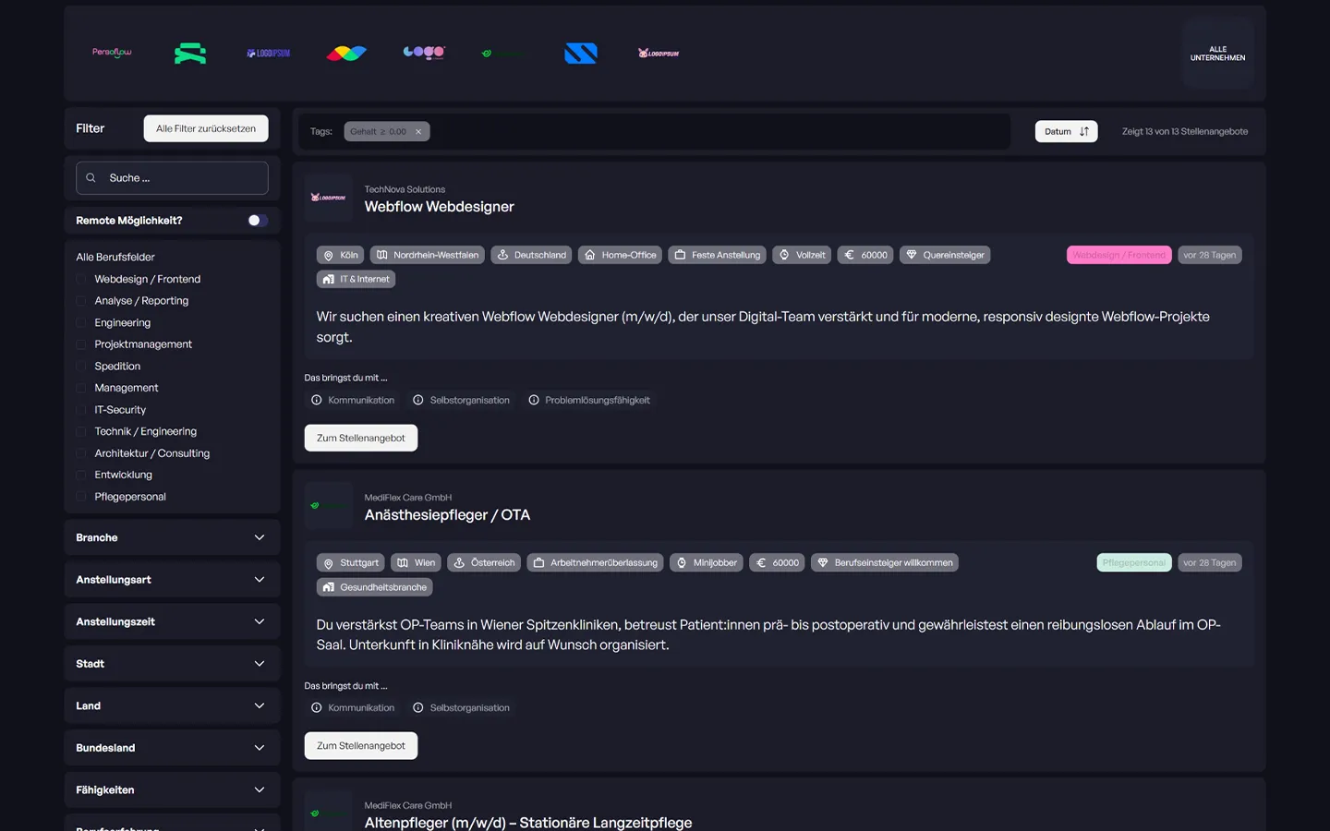Click the Persoflow logo in the top bar
The width and height of the screenshot is (1330, 831).
111,52
